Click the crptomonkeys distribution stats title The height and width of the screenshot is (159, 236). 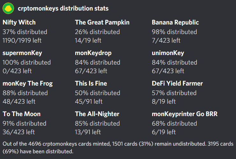[x=63, y=8]
